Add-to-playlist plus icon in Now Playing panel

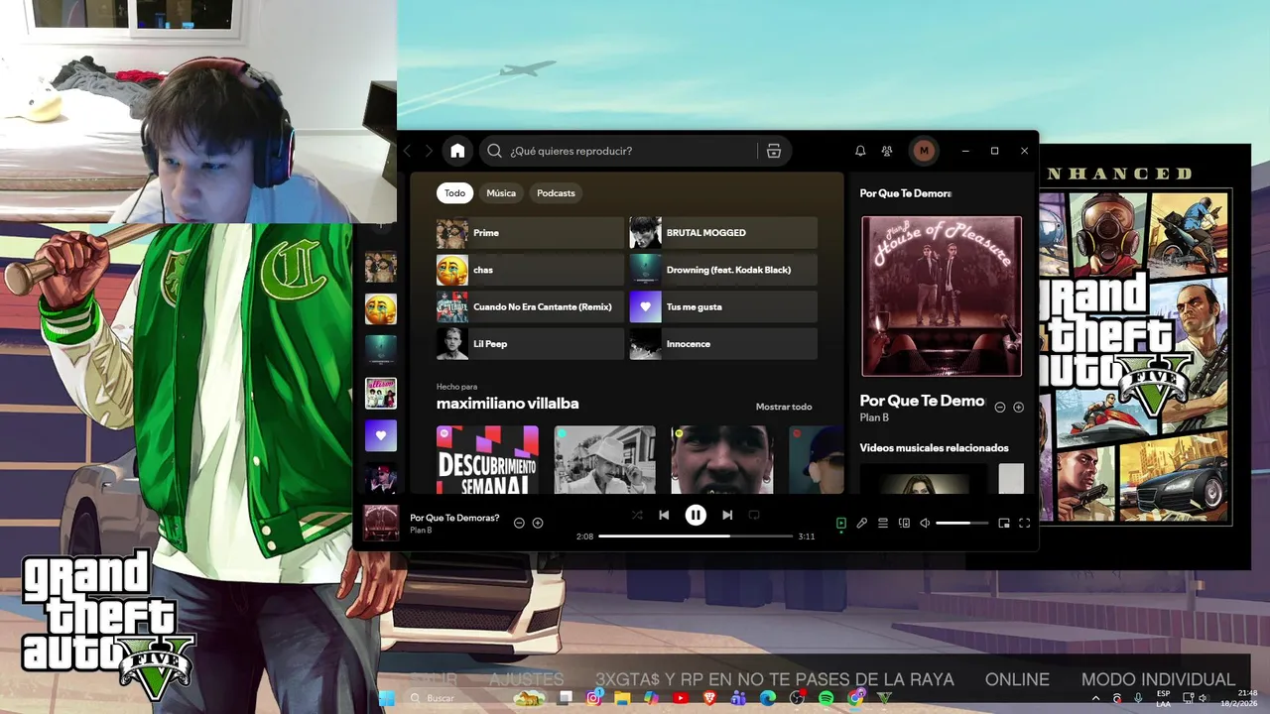pyautogui.click(x=1018, y=408)
